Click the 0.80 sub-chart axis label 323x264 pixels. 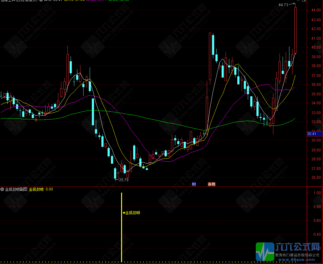coord(317,207)
